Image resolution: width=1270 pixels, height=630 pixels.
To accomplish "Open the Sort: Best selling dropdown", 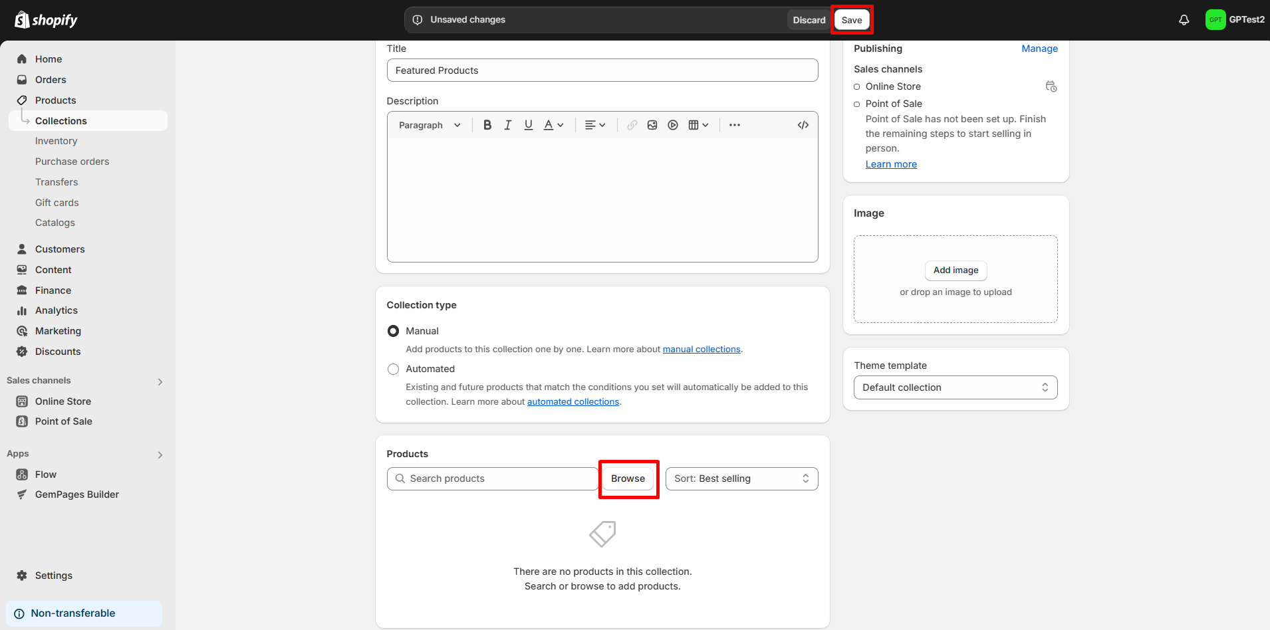I will click(x=741, y=478).
